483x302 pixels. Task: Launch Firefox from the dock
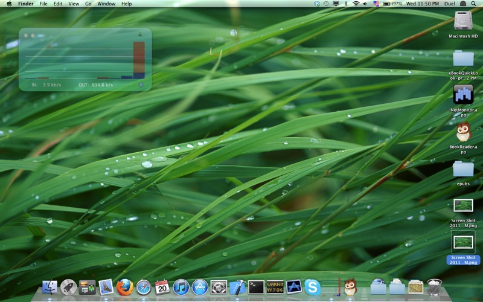[x=125, y=287]
